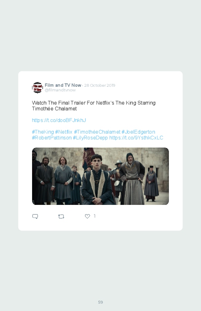The image size is (201, 311).
Task: Click the #Netflix hashtag
Action: (63, 132)
